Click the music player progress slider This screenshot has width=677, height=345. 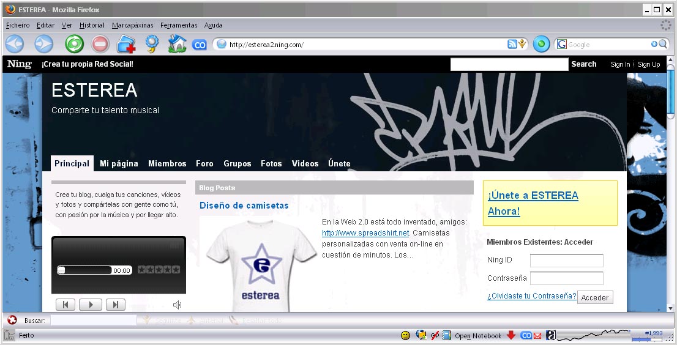pos(84,270)
